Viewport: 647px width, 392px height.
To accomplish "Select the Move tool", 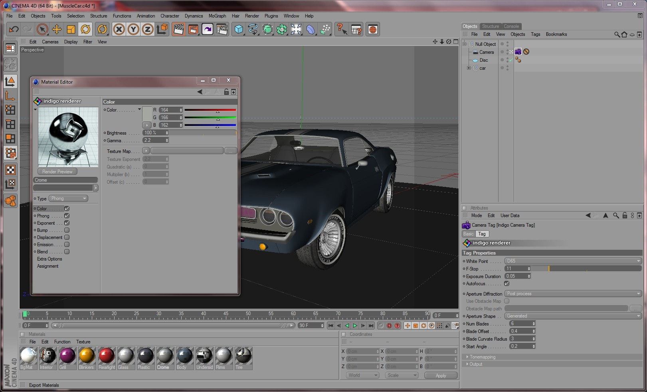I will click(x=57, y=29).
